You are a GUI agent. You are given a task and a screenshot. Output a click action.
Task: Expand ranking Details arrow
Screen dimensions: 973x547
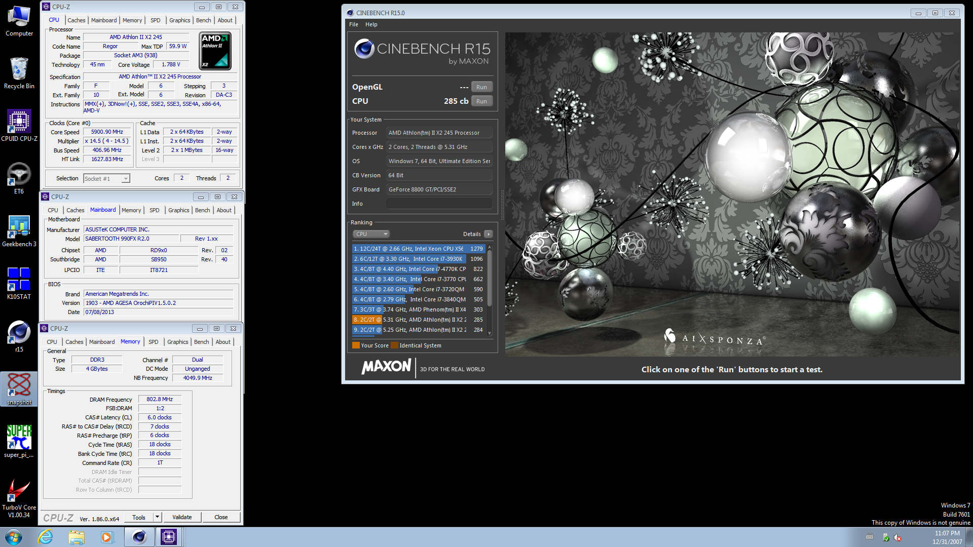coord(488,234)
